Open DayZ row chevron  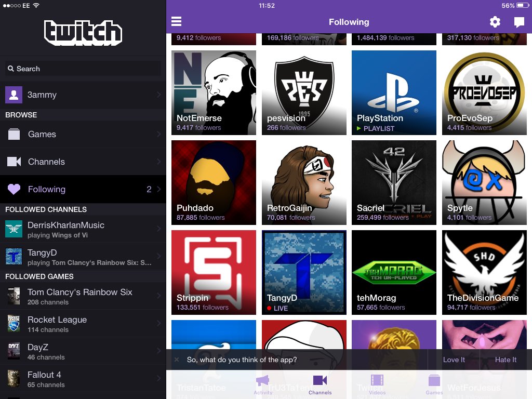click(x=159, y=351)
